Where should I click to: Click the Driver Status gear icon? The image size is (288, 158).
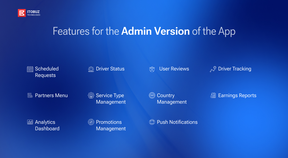coord(91,69)
